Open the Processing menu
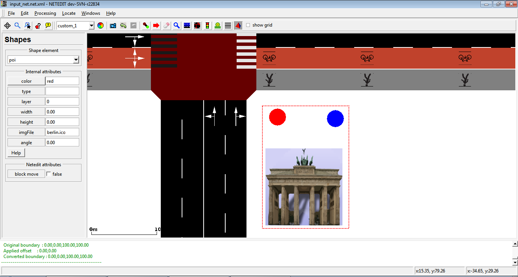 pos(45,13)
